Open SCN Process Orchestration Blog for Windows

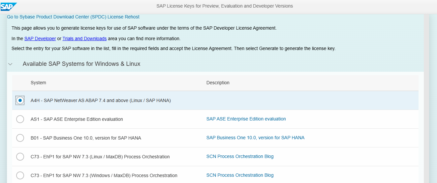click(240, 175)
